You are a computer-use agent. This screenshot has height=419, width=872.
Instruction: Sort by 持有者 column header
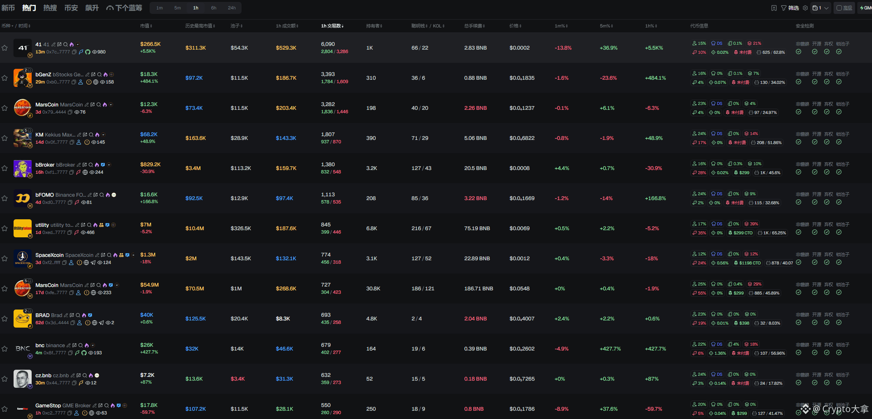coord(374,26)
